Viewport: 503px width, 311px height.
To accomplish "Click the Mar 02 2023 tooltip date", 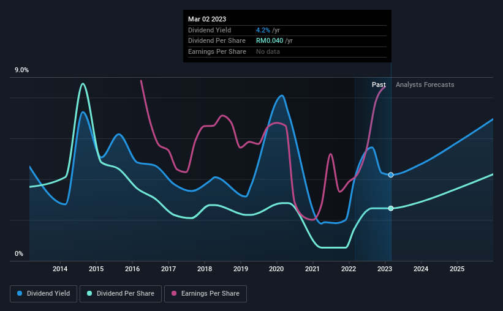I will [x=207, y=19].
